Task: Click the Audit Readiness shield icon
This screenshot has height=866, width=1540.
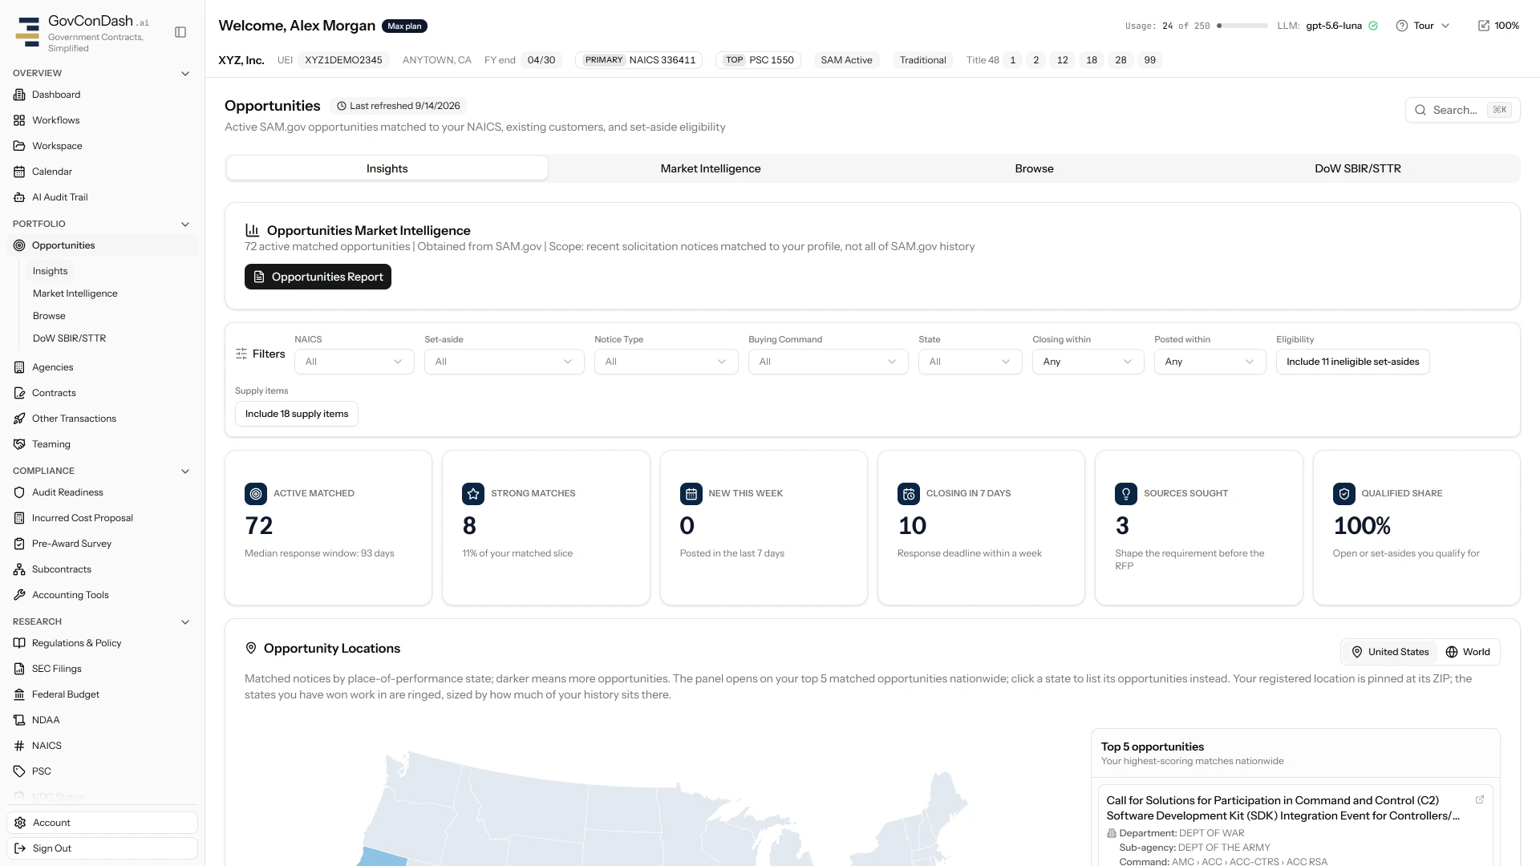Action: pos(19,492)
